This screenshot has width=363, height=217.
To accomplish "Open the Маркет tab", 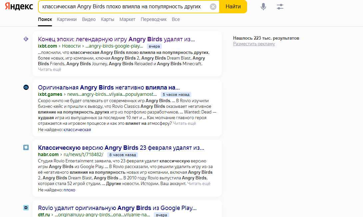I will pos(127,19).
